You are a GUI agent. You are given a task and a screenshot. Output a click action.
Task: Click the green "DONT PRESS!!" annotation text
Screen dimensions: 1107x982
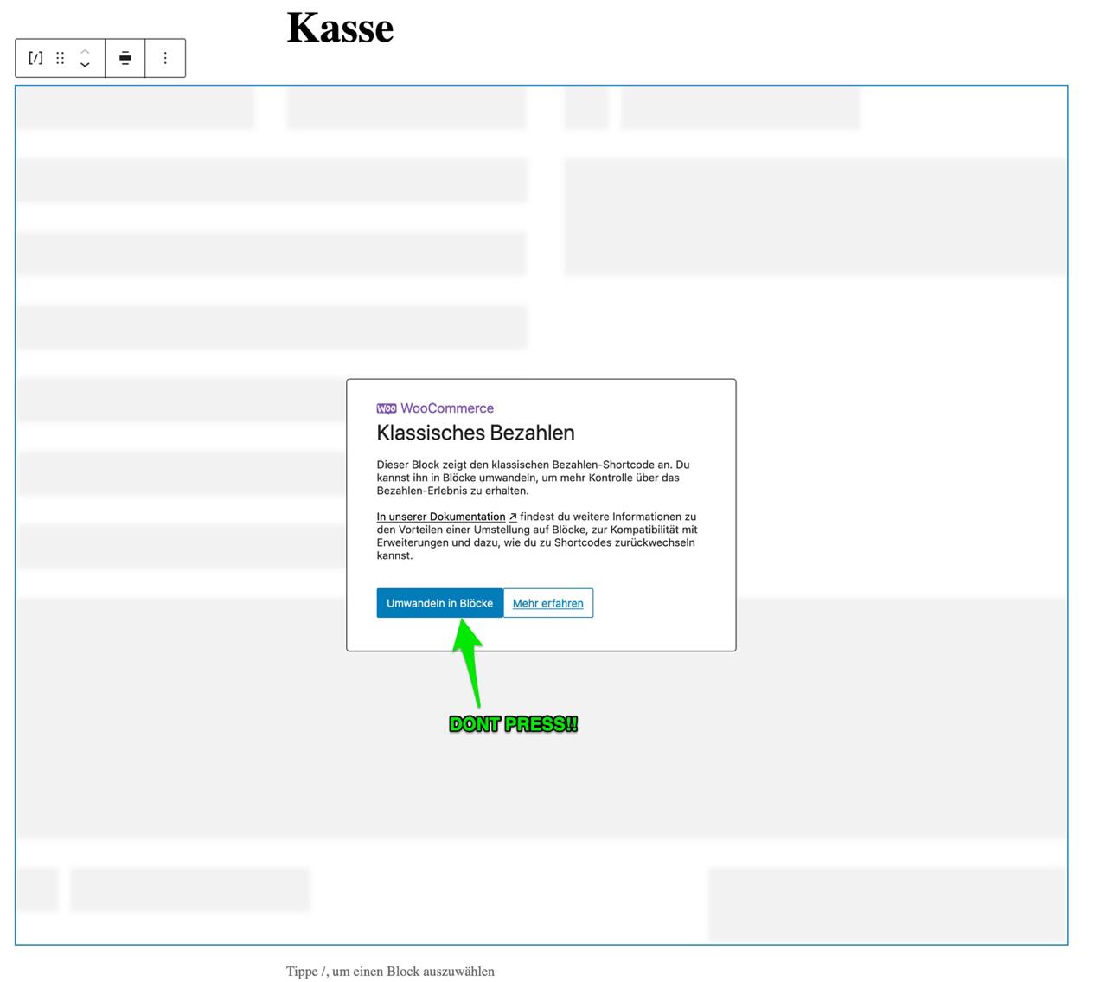coord(513,724)
